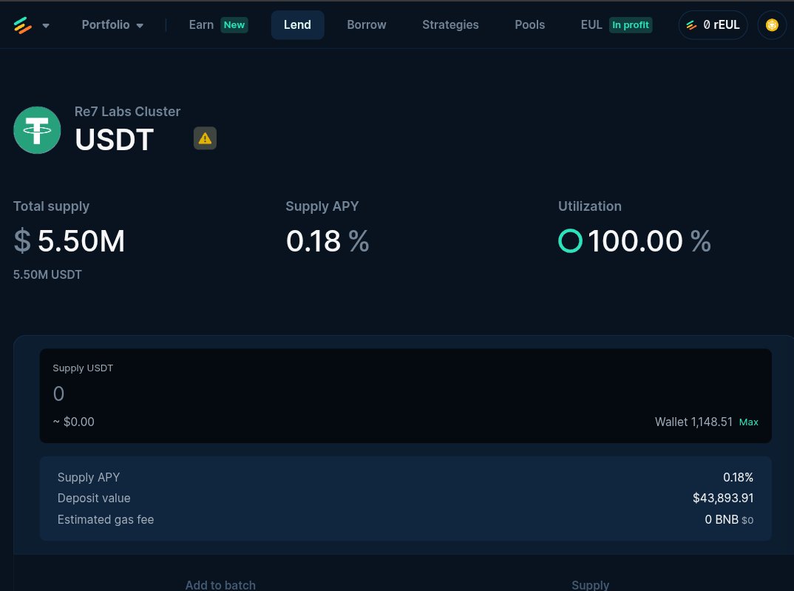
Task: Navigate to the Pools tab
Action: [529, 25]
